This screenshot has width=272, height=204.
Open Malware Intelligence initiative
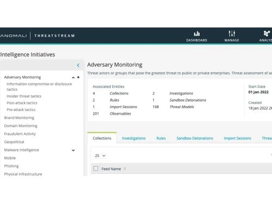click(22, 150)
